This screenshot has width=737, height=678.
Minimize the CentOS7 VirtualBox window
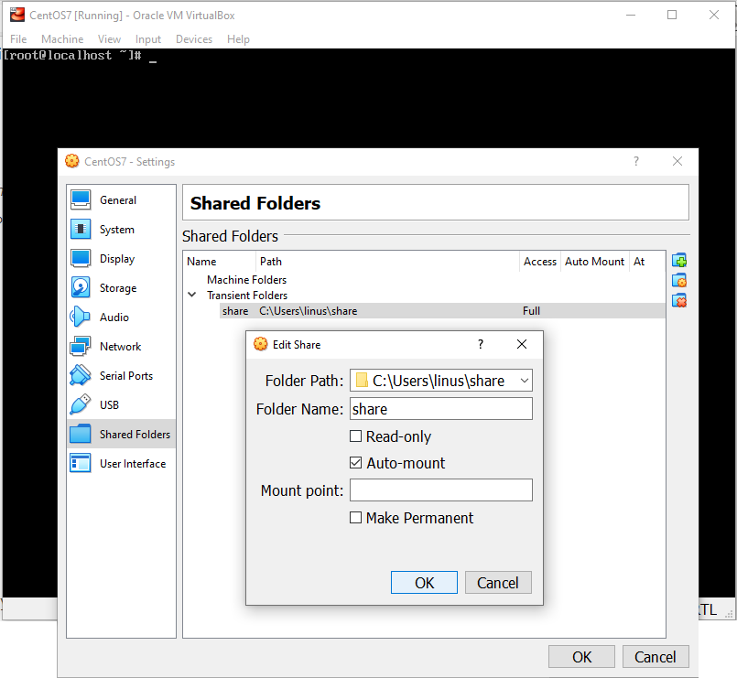[631, 15]
